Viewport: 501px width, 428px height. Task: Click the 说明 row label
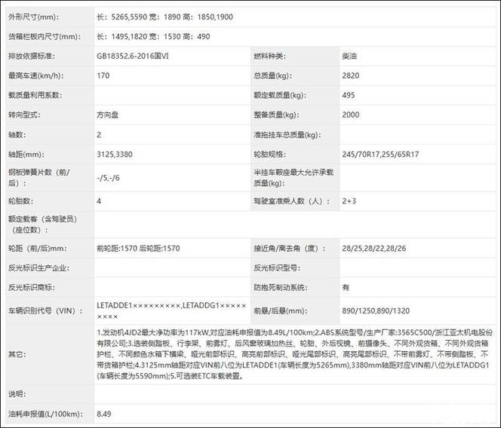pyautogui.click(x=17, y=394)
